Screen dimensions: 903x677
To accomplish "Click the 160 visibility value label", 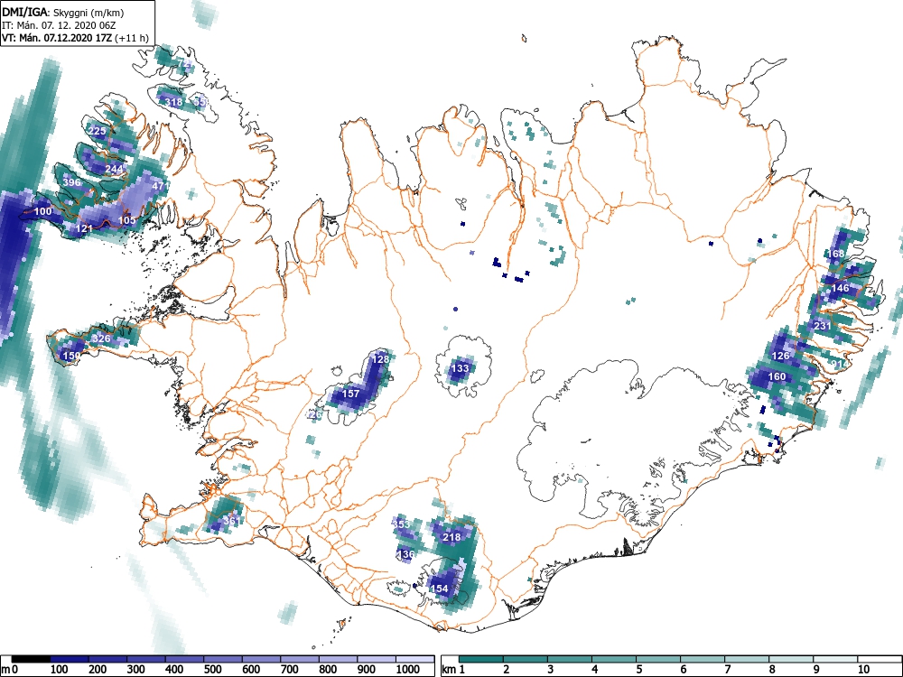I will pos(777,376).
